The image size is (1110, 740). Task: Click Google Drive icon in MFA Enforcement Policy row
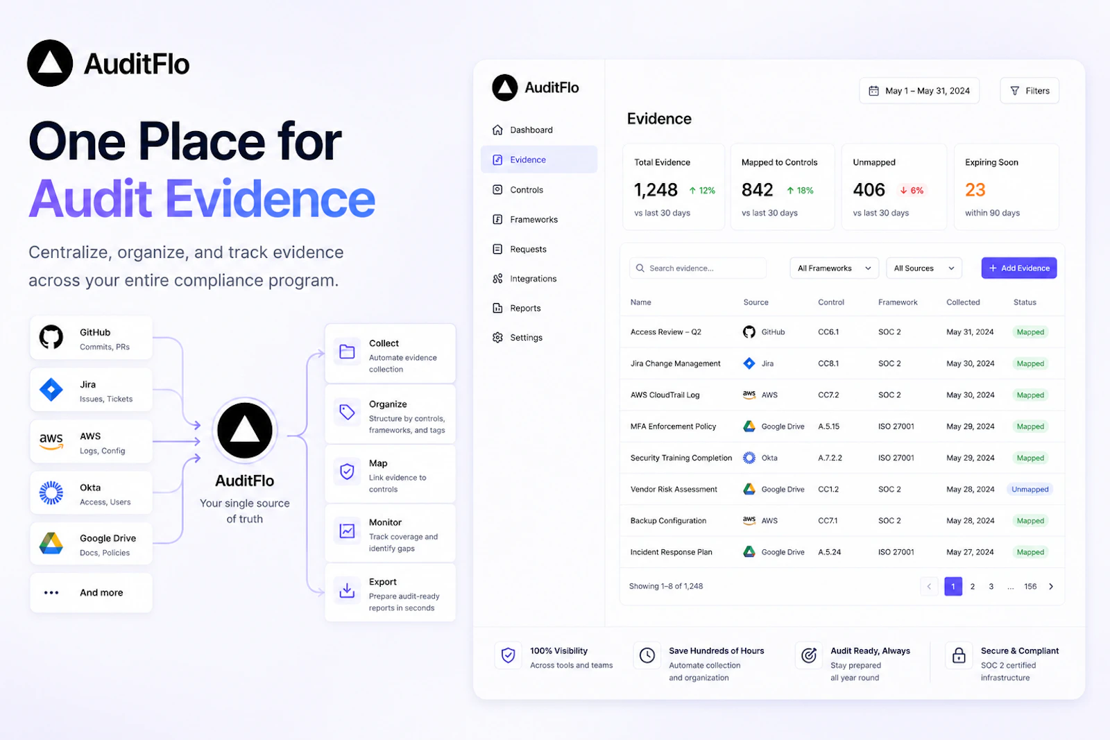coord(749,427)
